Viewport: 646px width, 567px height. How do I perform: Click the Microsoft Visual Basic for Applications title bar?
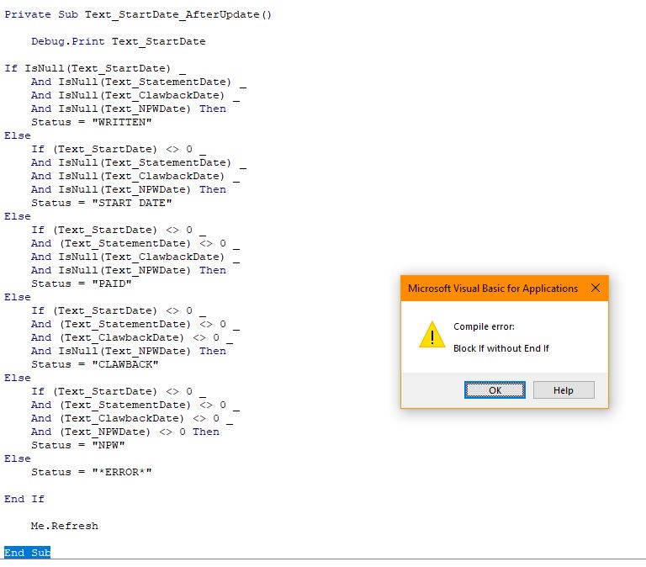(493, 289)
